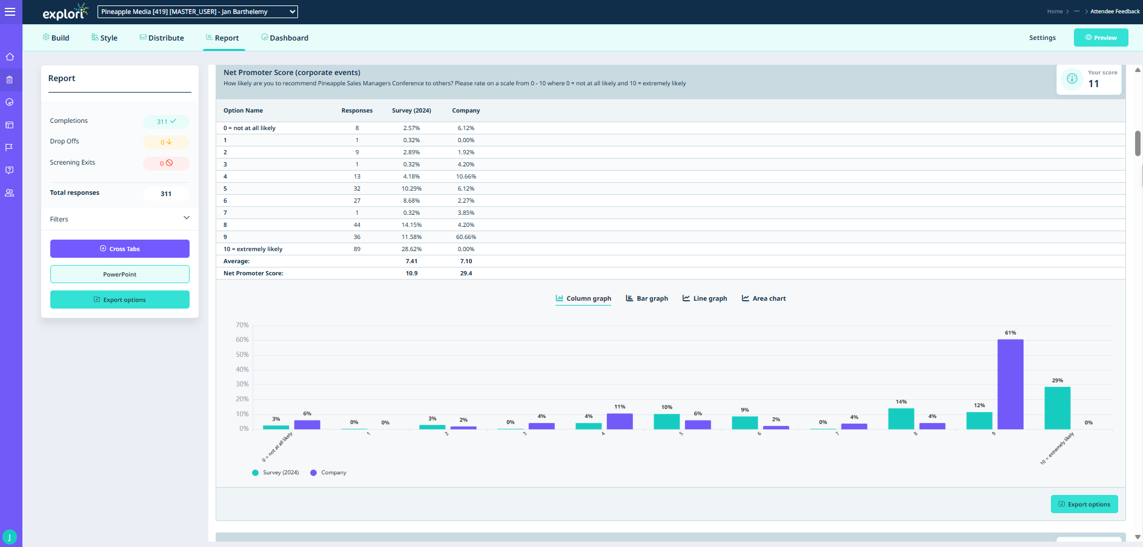The height and width of the screenshot is (547, 1143).
Task: Open the checkmark circle icon in the sidebar
Action: click(10, 102)
